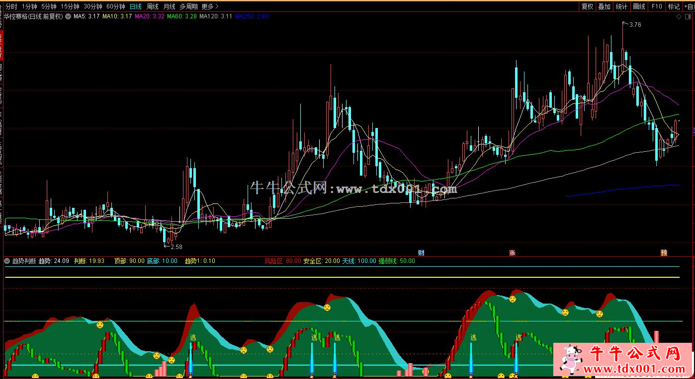Click the 风险区: 80.00 value
Screen dimensions: 695x379
283,260
